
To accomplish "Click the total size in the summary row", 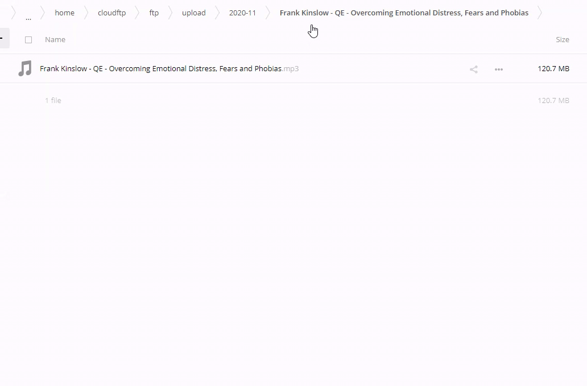I will 553,101.
